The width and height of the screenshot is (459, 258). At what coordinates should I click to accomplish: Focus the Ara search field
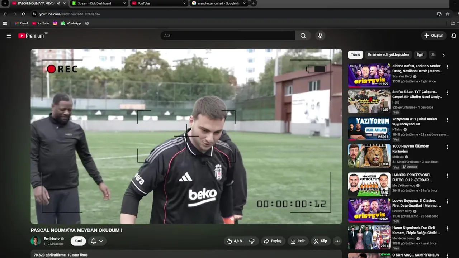tap(228, 35)
